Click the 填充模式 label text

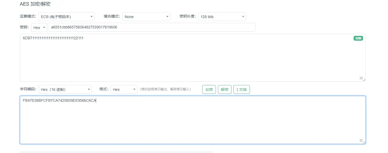click(x=112, y=16)
